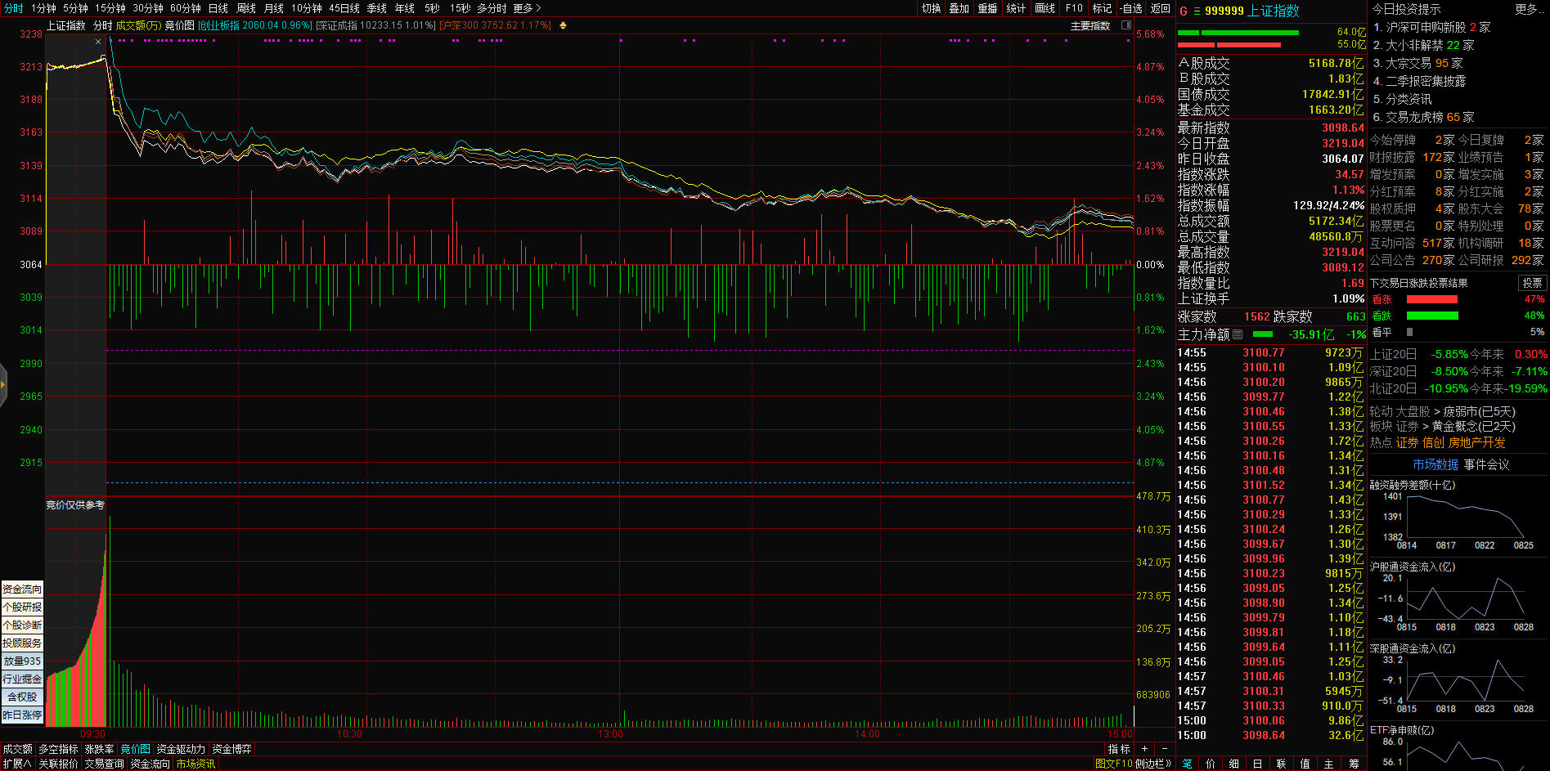This screenshot has height=771, width=1550.
Task: Click the yellow up-down arrows icon after 沪深300
Action: 563,25
